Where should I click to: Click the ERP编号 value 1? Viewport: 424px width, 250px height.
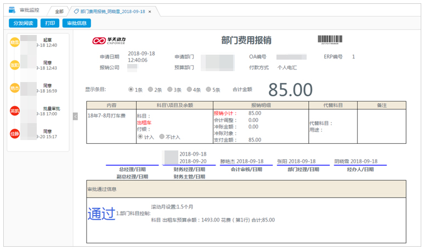[353, 57]
